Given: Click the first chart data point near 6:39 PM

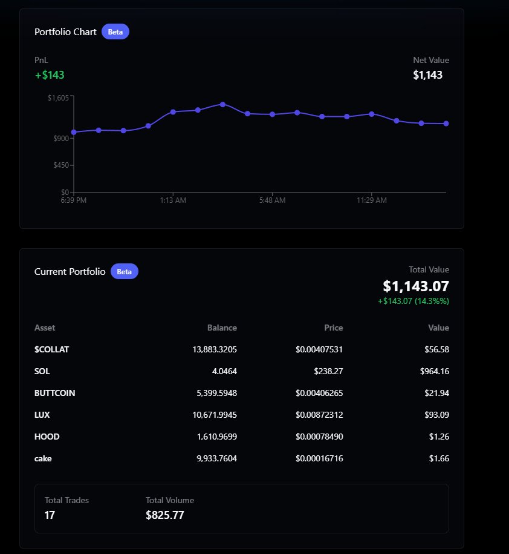Looking at the screenshot, I should (74, 131).
